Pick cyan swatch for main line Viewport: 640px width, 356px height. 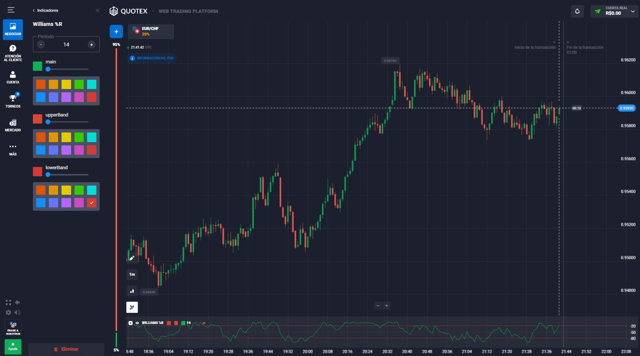click(x=92, y=85)
